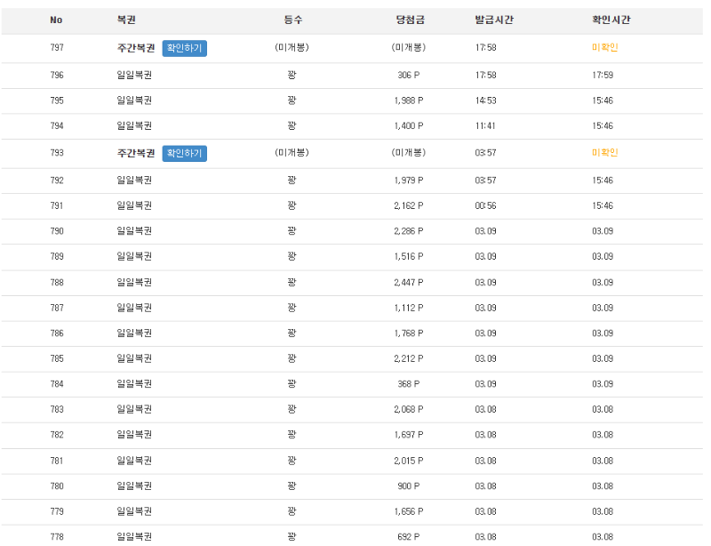Click the 주간복권 label in row 797
The height and width of the screenshot is (546, 711).
(x=136, y=48)
